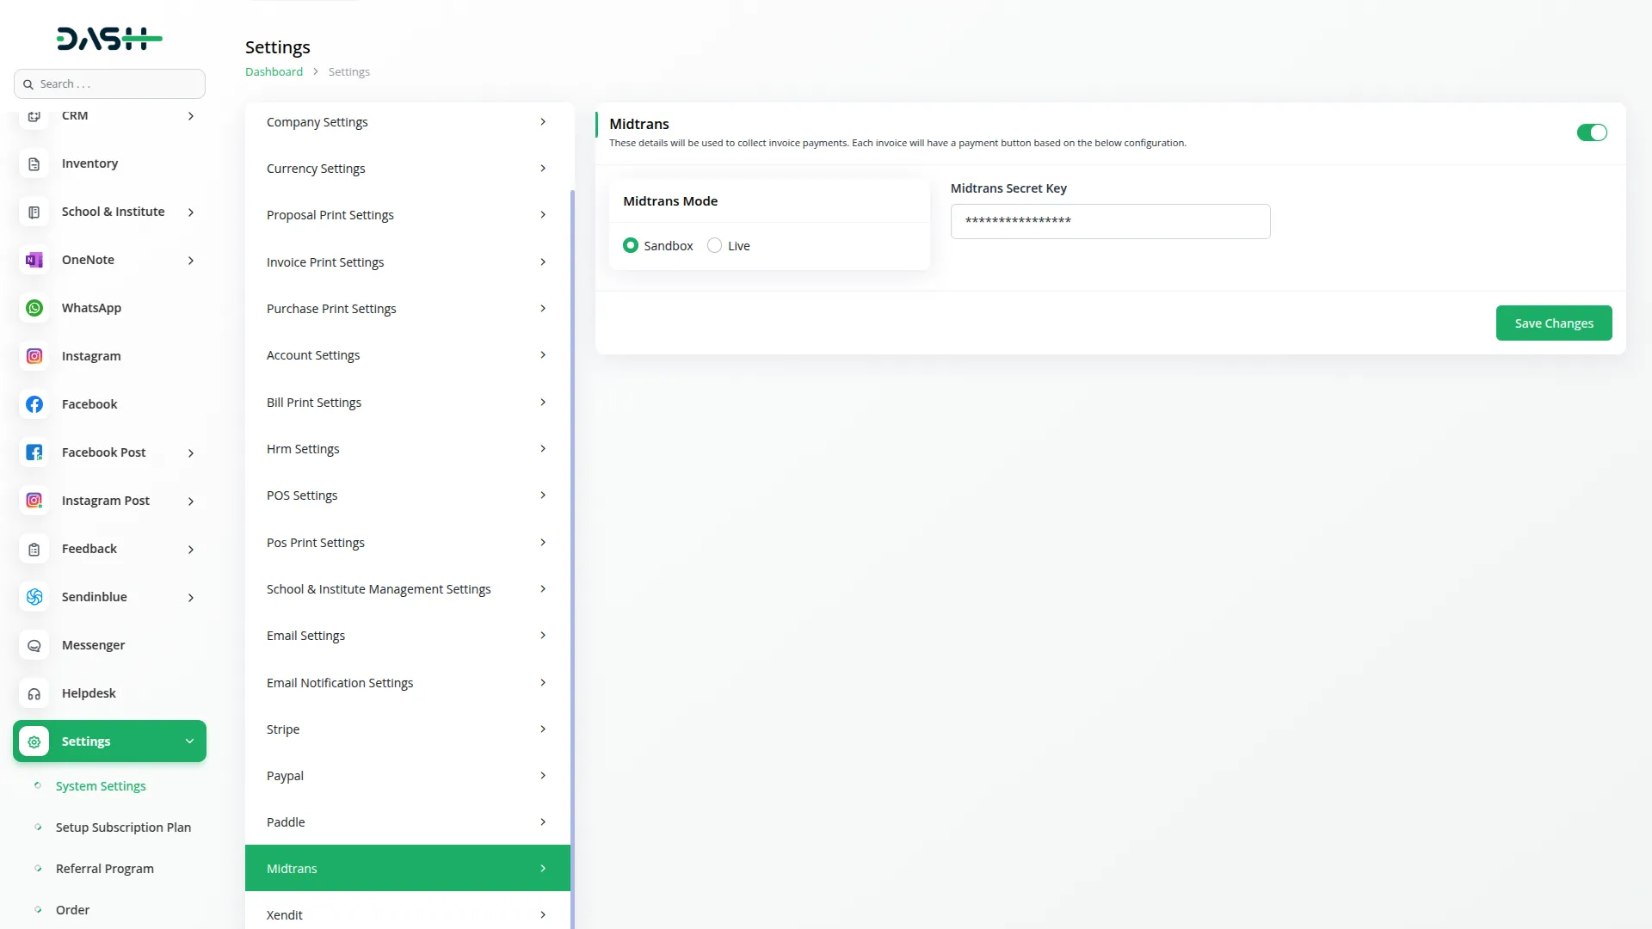Viewport: 1652px width, 929px height.
Task: Select the Sendinblue icon
Action: 34,596
